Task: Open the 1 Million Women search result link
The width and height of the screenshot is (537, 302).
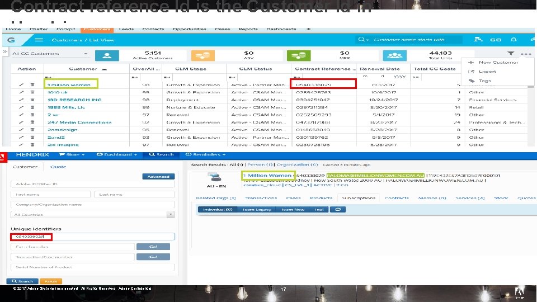Action: point(267,175)
